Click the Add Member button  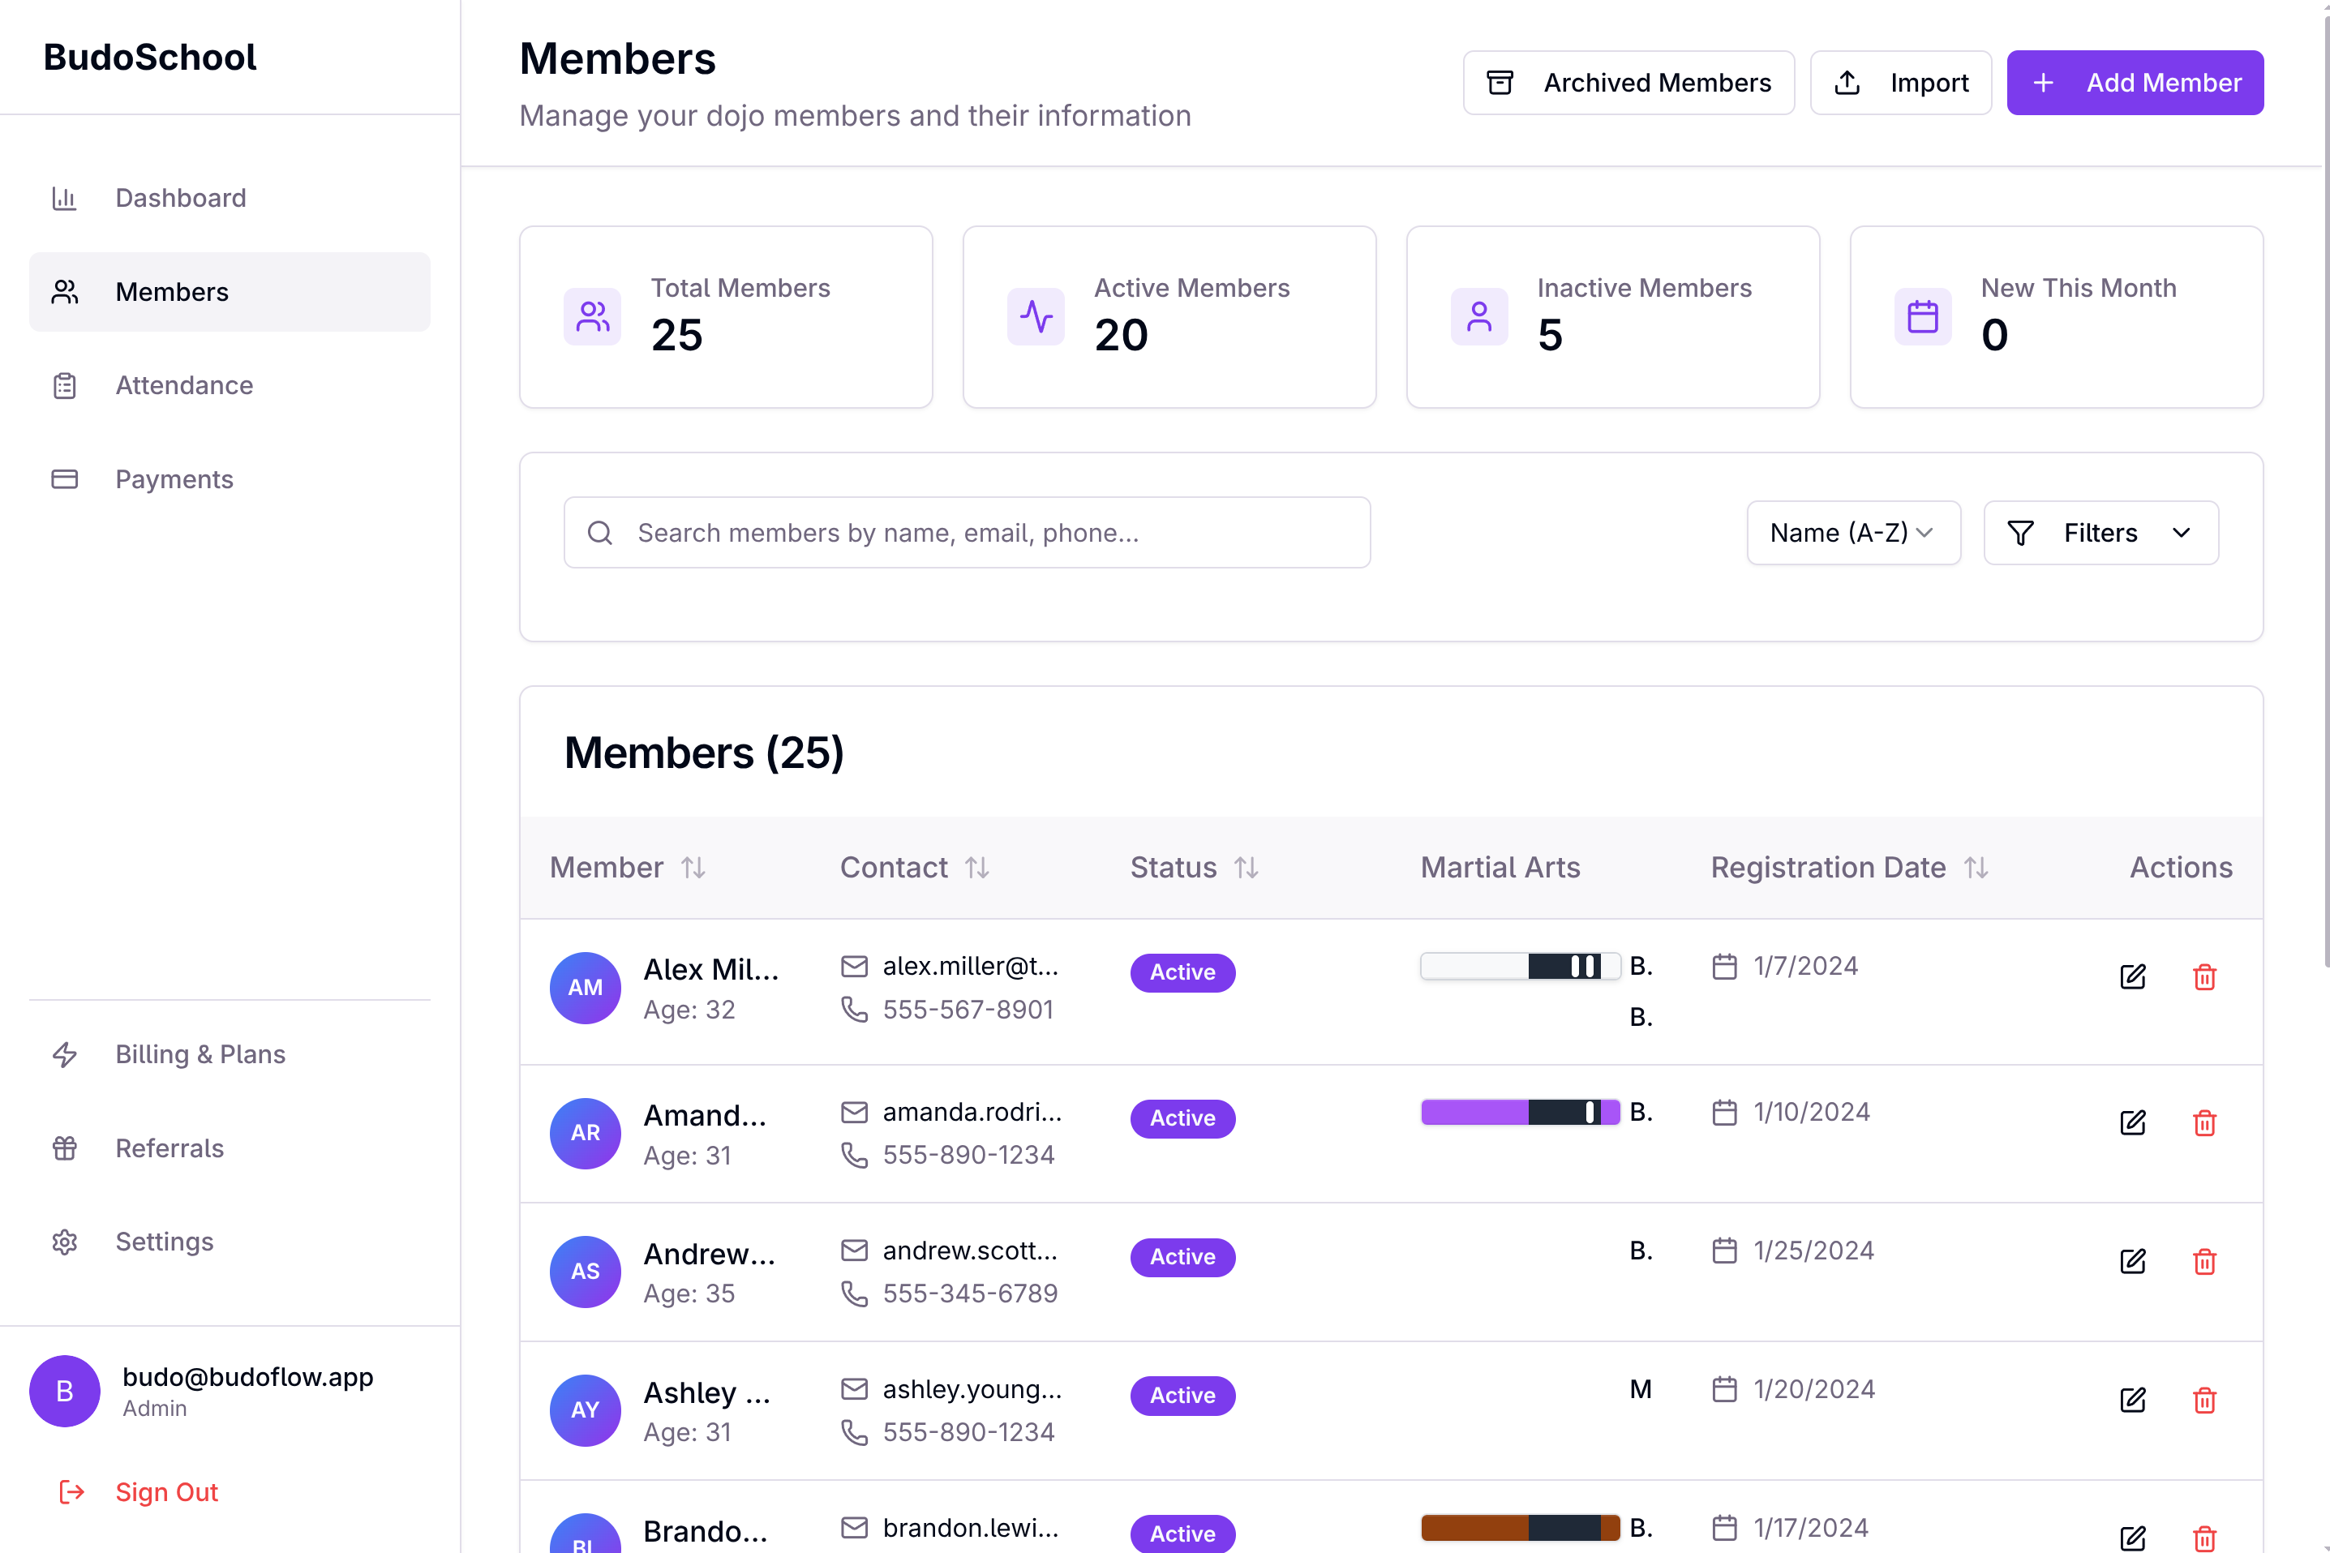2135,82
